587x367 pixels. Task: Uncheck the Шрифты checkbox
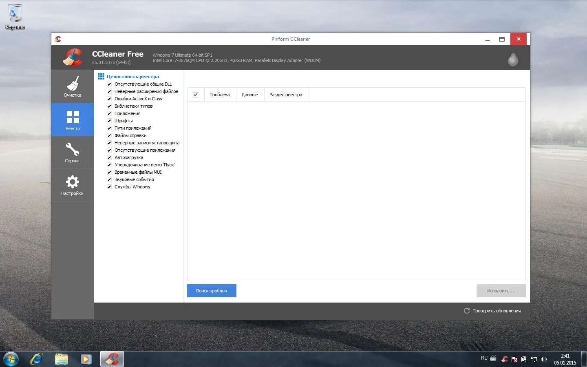click(x=109, y=121)
